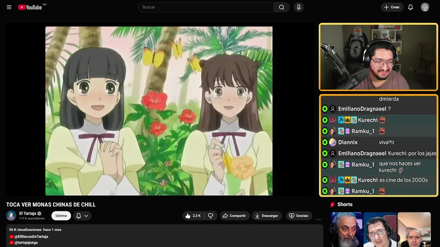Viewport: 440px width, 247px height.
Task: Expand the notification bell dropdown under video
Action: 82,216
